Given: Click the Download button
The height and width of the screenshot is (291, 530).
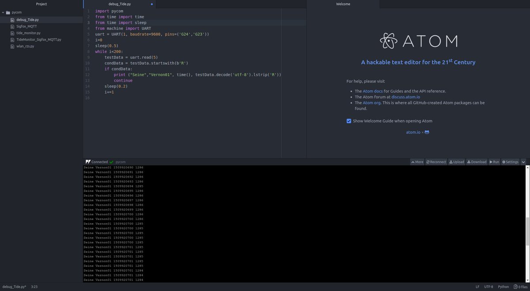Looking at the screenshot, I should (477, 162).
